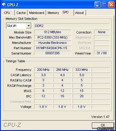
Task: Click the Manufacturer label
Action: (22, 43)
